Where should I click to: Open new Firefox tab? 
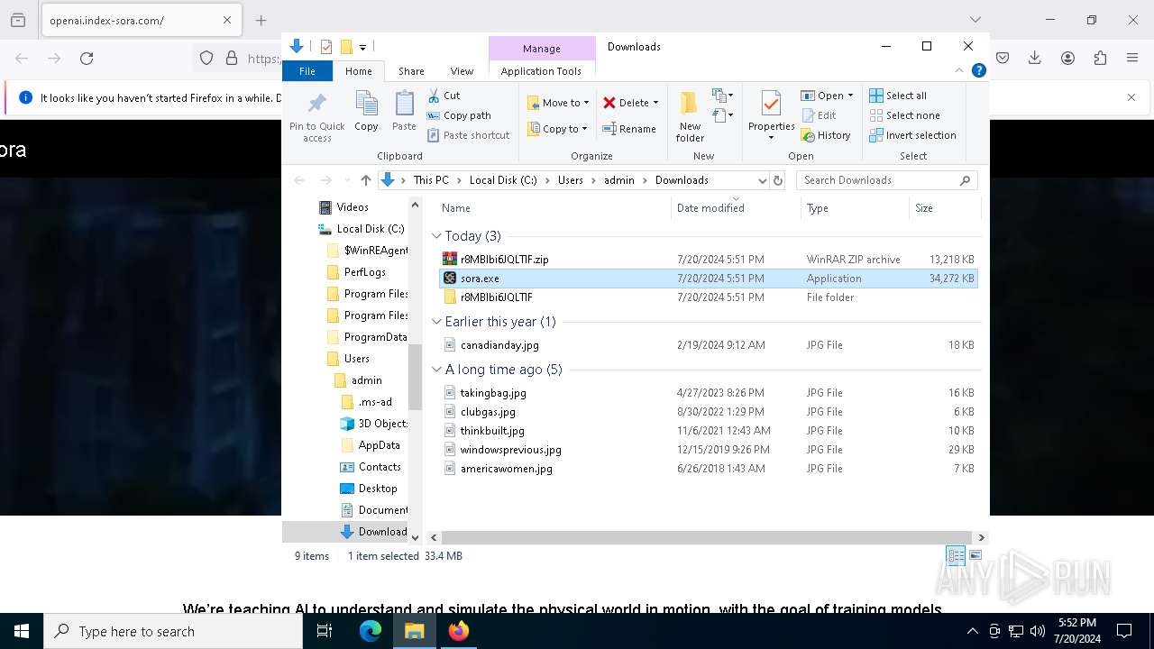pyautogui.click(x=261, y=20)
